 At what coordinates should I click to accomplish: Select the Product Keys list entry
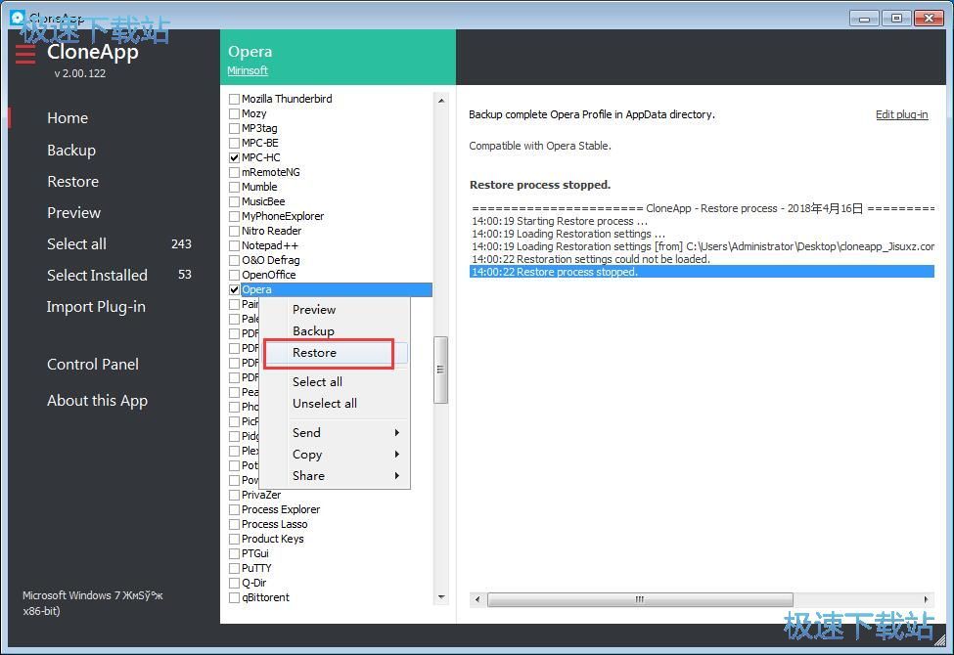(x=273, y=539)
